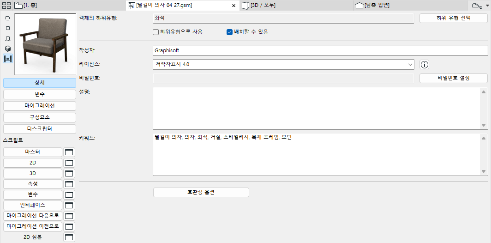491x243 pixels.
Task: Open the 마이그레이션 다음으로 script button
Action: point(33,216)
